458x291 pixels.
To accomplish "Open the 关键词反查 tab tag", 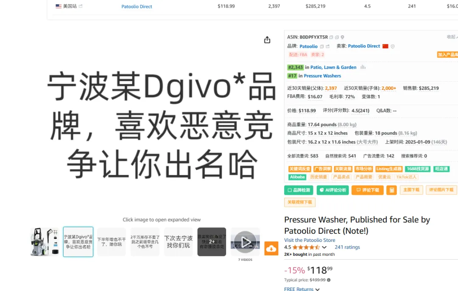I will [x=299, y=169].
